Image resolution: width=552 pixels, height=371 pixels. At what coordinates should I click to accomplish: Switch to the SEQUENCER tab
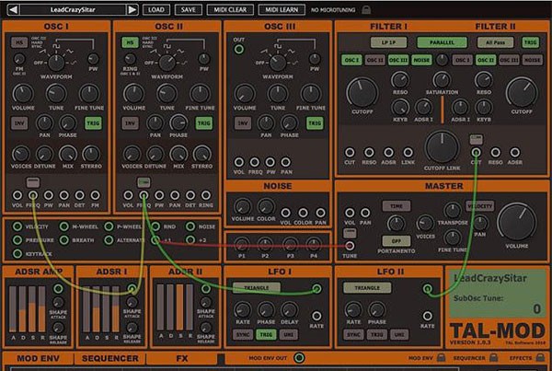[x=109, y=358]
